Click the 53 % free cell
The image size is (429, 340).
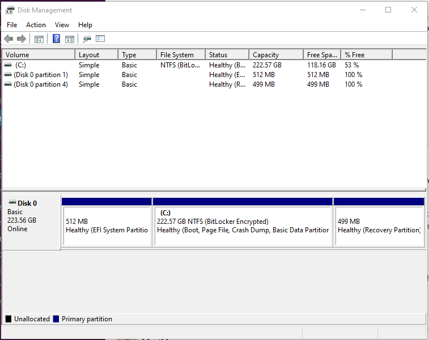coord(351,65)
